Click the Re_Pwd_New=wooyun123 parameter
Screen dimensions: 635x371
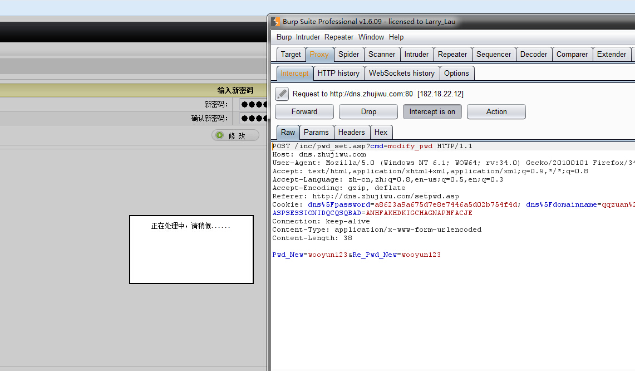pos(396,255)
